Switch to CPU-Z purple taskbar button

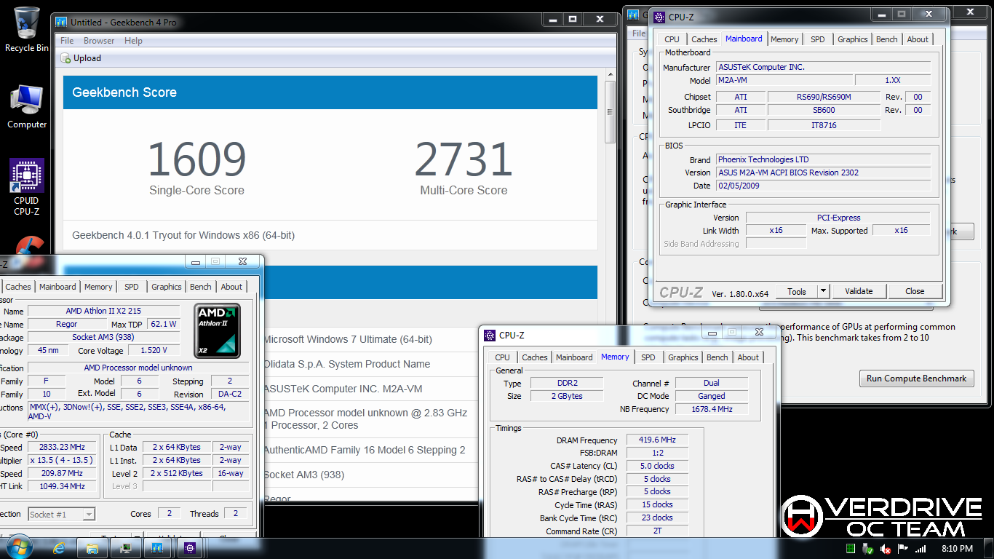click(189, 548)
